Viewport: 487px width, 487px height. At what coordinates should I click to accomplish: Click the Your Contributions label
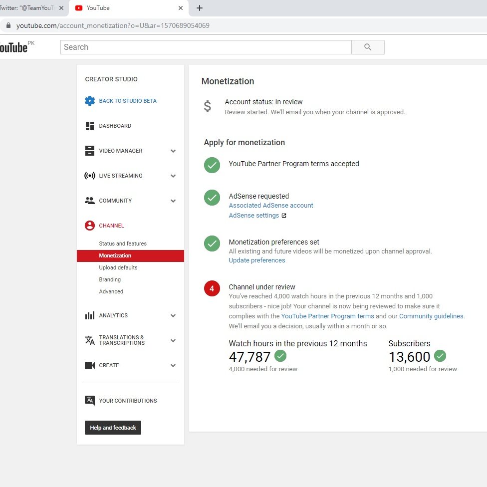tap(128, 401)
